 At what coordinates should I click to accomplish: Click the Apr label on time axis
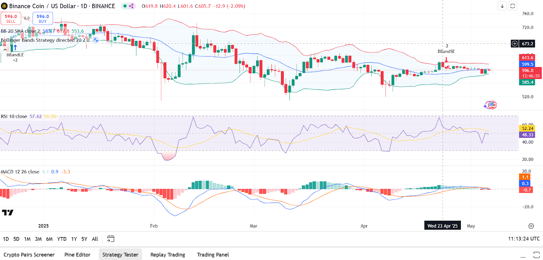364,226
